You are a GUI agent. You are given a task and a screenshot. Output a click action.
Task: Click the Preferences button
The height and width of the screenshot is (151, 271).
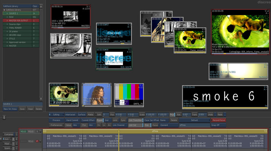point(56,125)
